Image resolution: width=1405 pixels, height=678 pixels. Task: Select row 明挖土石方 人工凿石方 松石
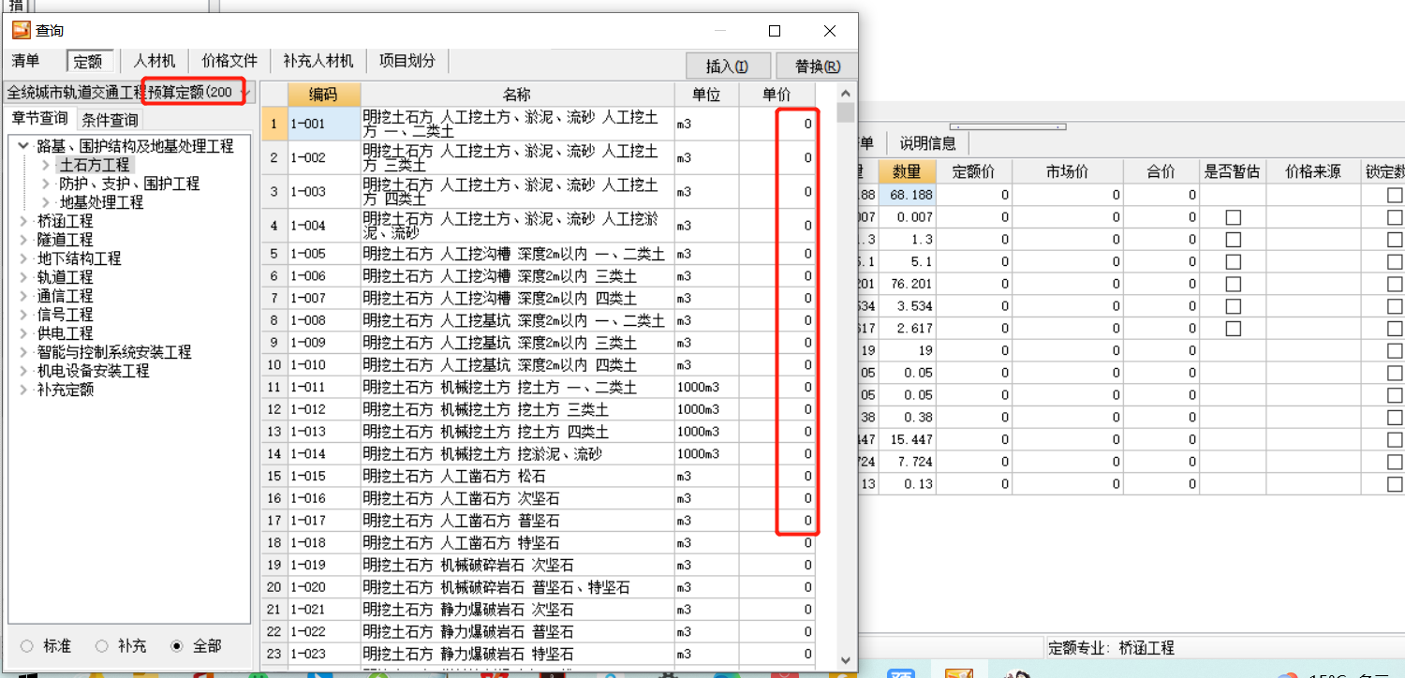[x=517, y=476]
